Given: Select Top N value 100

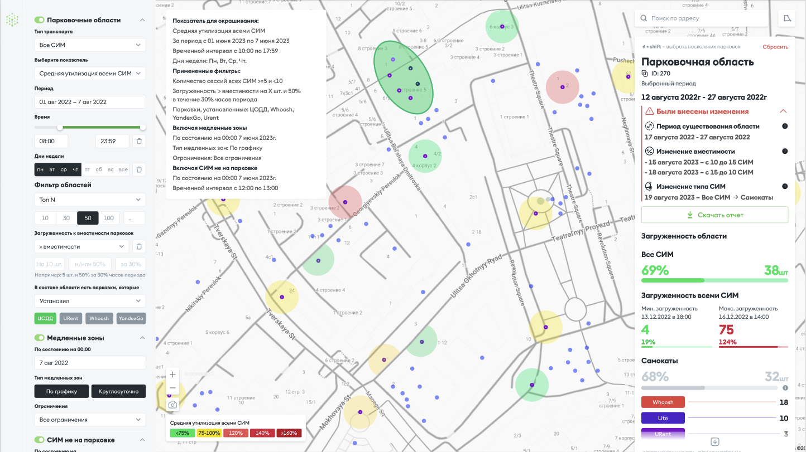Looking at the screenshot, I should pos(109,218).
